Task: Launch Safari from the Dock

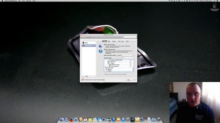Action: click(x=66, y=120)
